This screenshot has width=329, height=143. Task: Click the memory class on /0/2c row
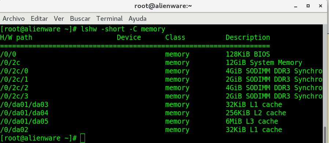[177, 63]
